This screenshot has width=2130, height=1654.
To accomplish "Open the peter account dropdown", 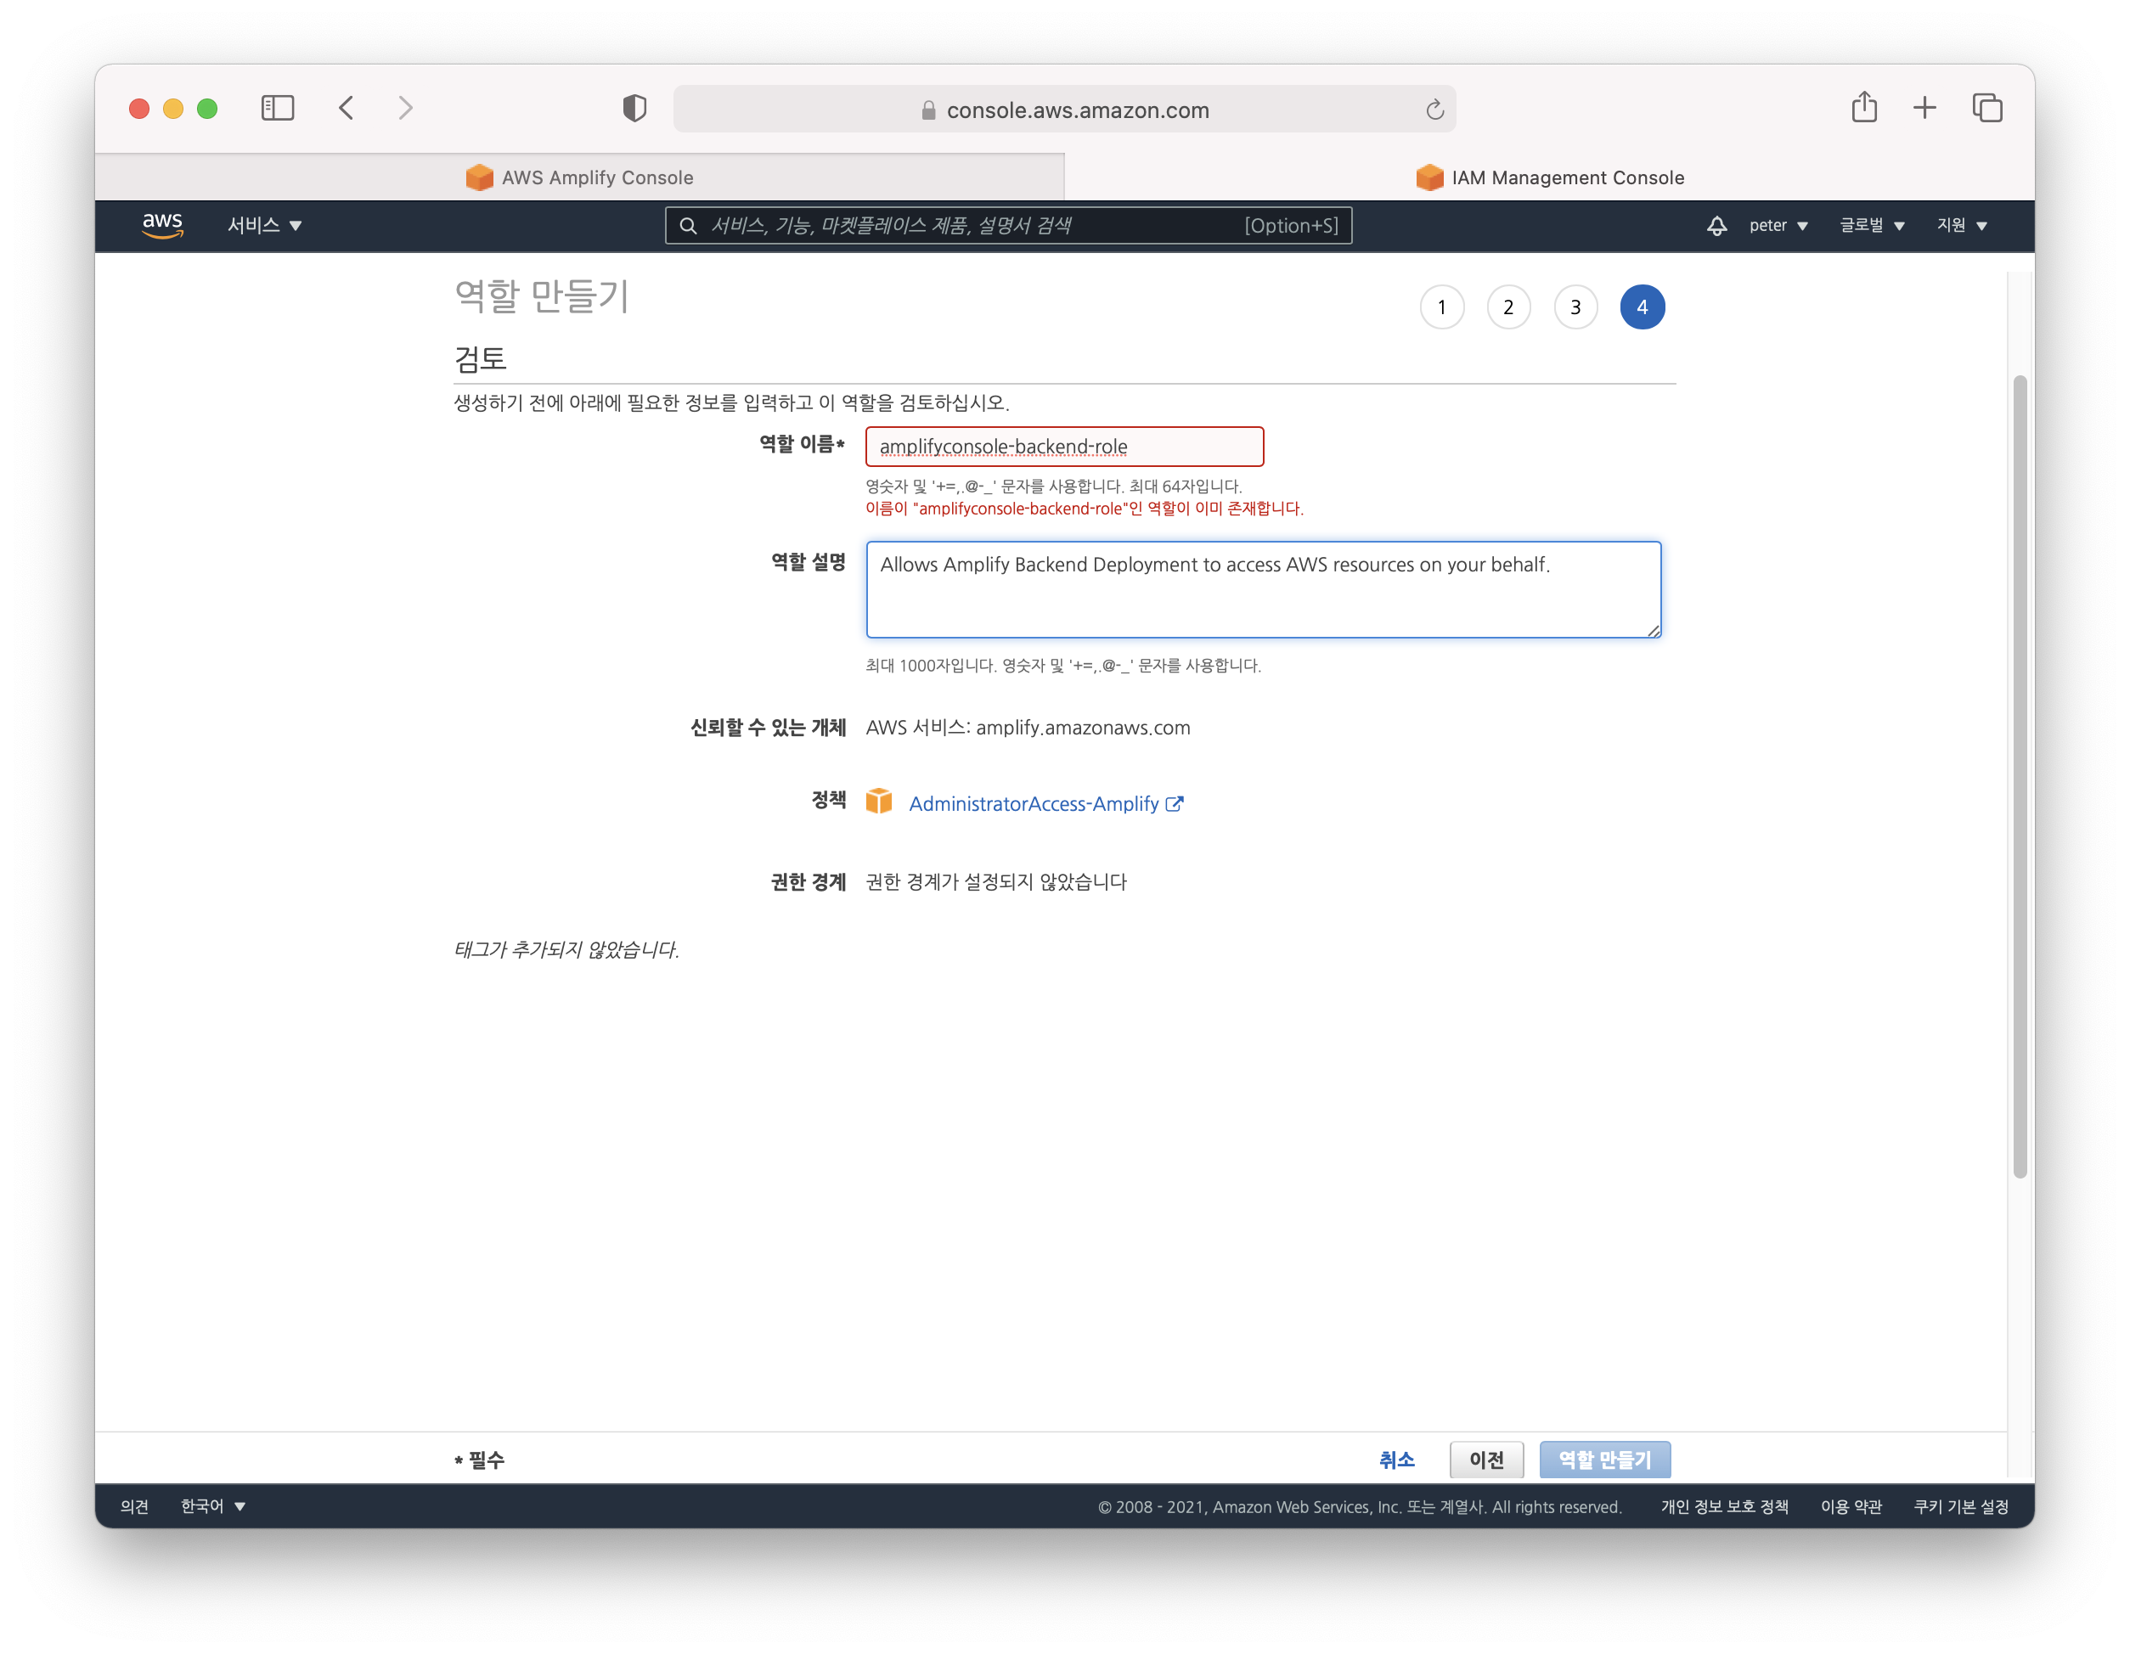I will (1778, 225).
